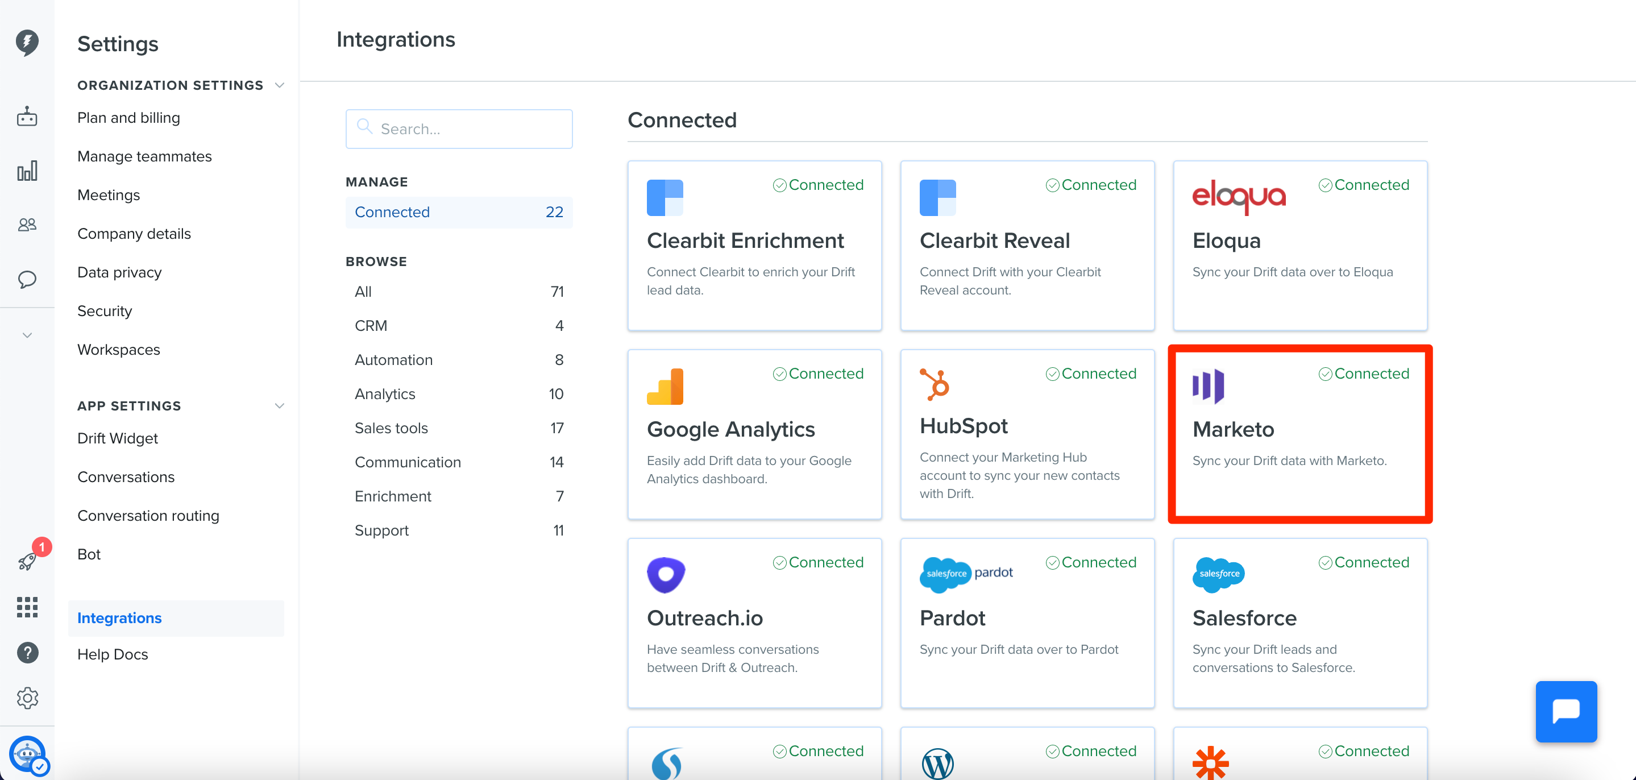Go to Data privacy settings
This screenshot has width=1636, height=780.
pos(119,272)
